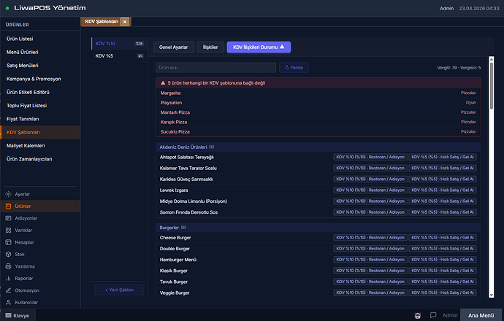Viewport: 504px width, 321px height.
Task: Click the Raporlar chart icon
Action: click(8, 278)
